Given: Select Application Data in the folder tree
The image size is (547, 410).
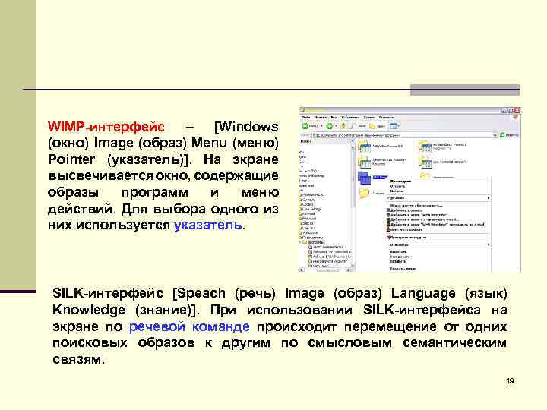Looking at the screenshot, I should coord(314,194).
